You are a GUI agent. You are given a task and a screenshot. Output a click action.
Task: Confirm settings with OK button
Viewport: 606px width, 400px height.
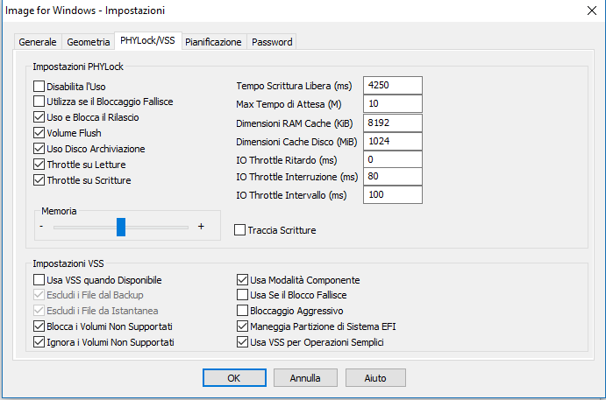click(234, 378)
